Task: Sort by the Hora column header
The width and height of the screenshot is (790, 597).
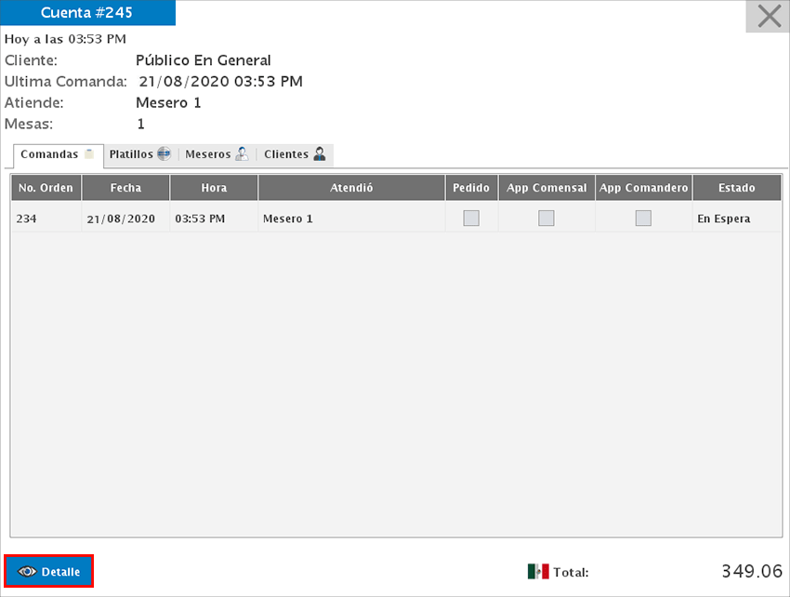Action: (x=214, y=188)
